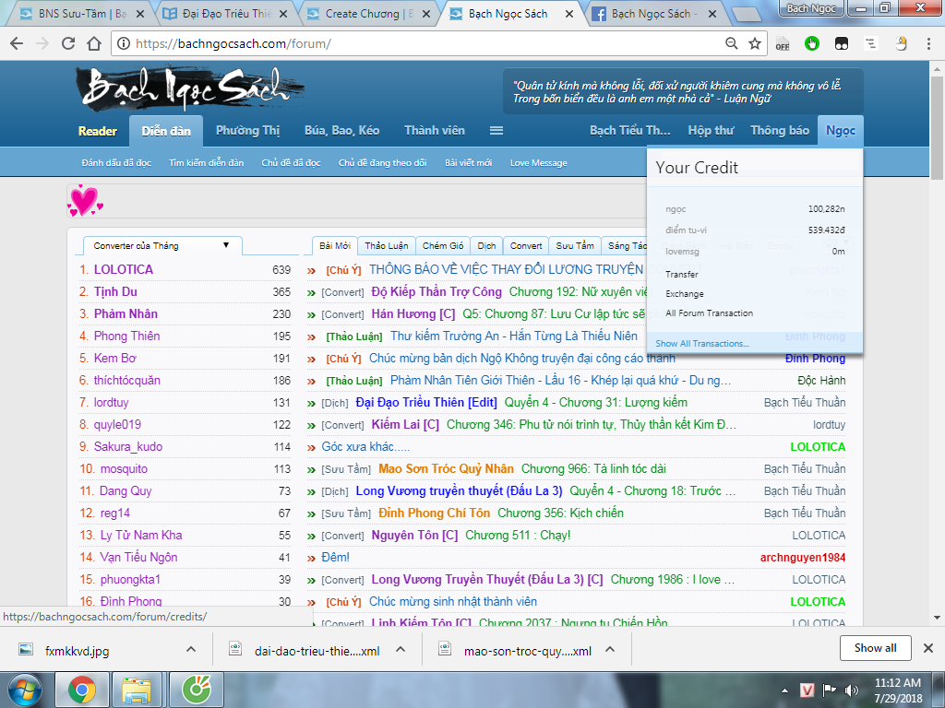Open the hamburger menu in forum navbar
Image resolution: width=945 pixels, height=708 pixels.
click(x=496, y=131)
